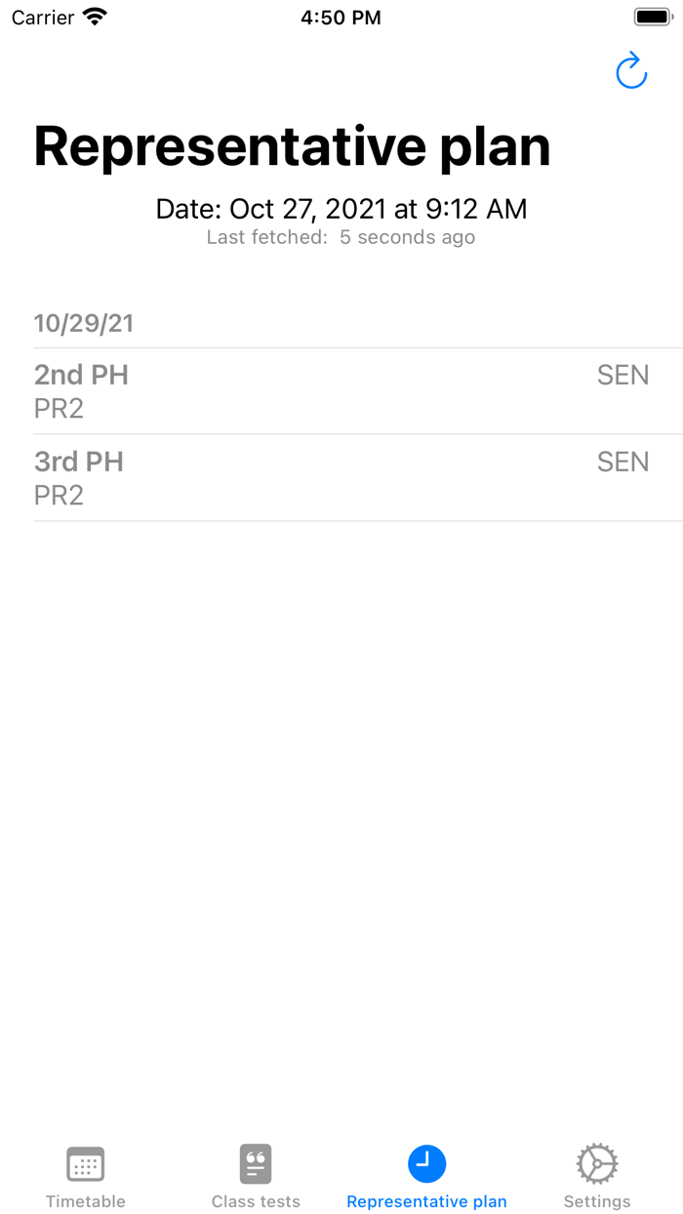The image size is (683, 1214).
Task: Tap the Last fetched timestamp
Action: 341,237
